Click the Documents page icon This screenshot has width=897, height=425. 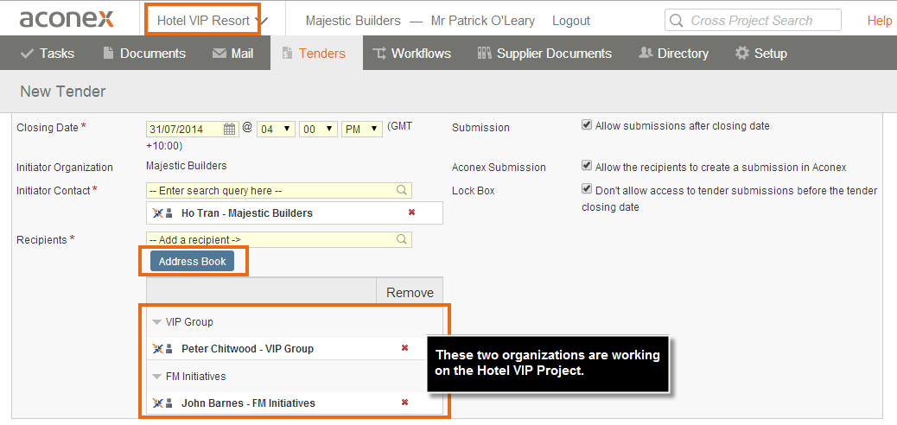pos(108,54)
